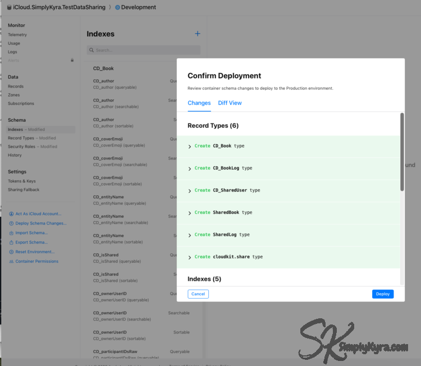The image size is (421, 366).
Task: Open Records under Data
Action: click(x=16, y=86)
